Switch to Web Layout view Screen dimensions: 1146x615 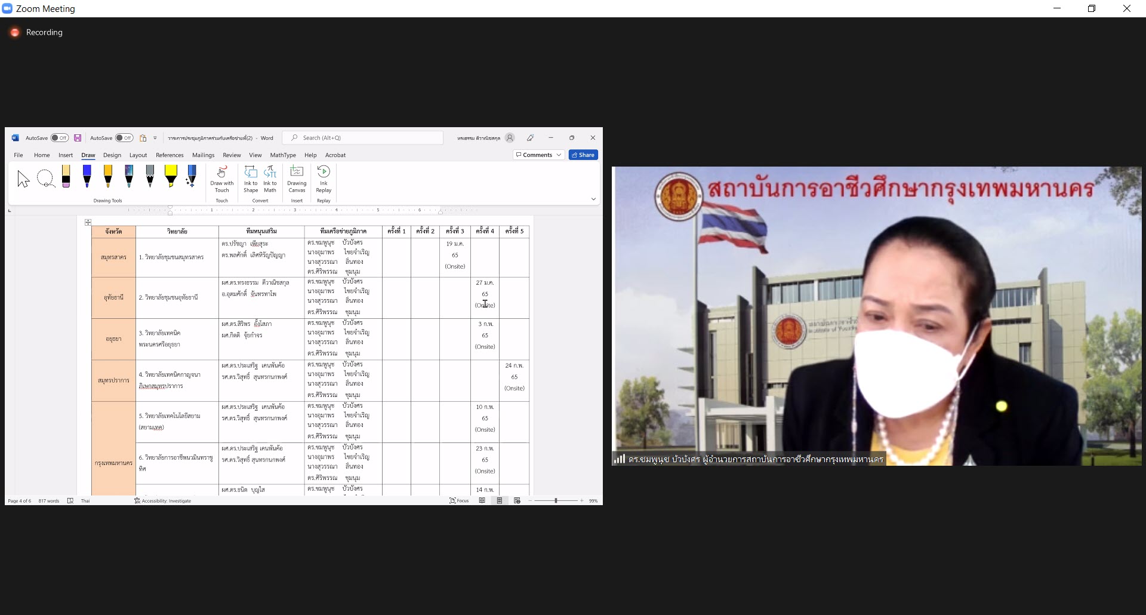[517, 501]
